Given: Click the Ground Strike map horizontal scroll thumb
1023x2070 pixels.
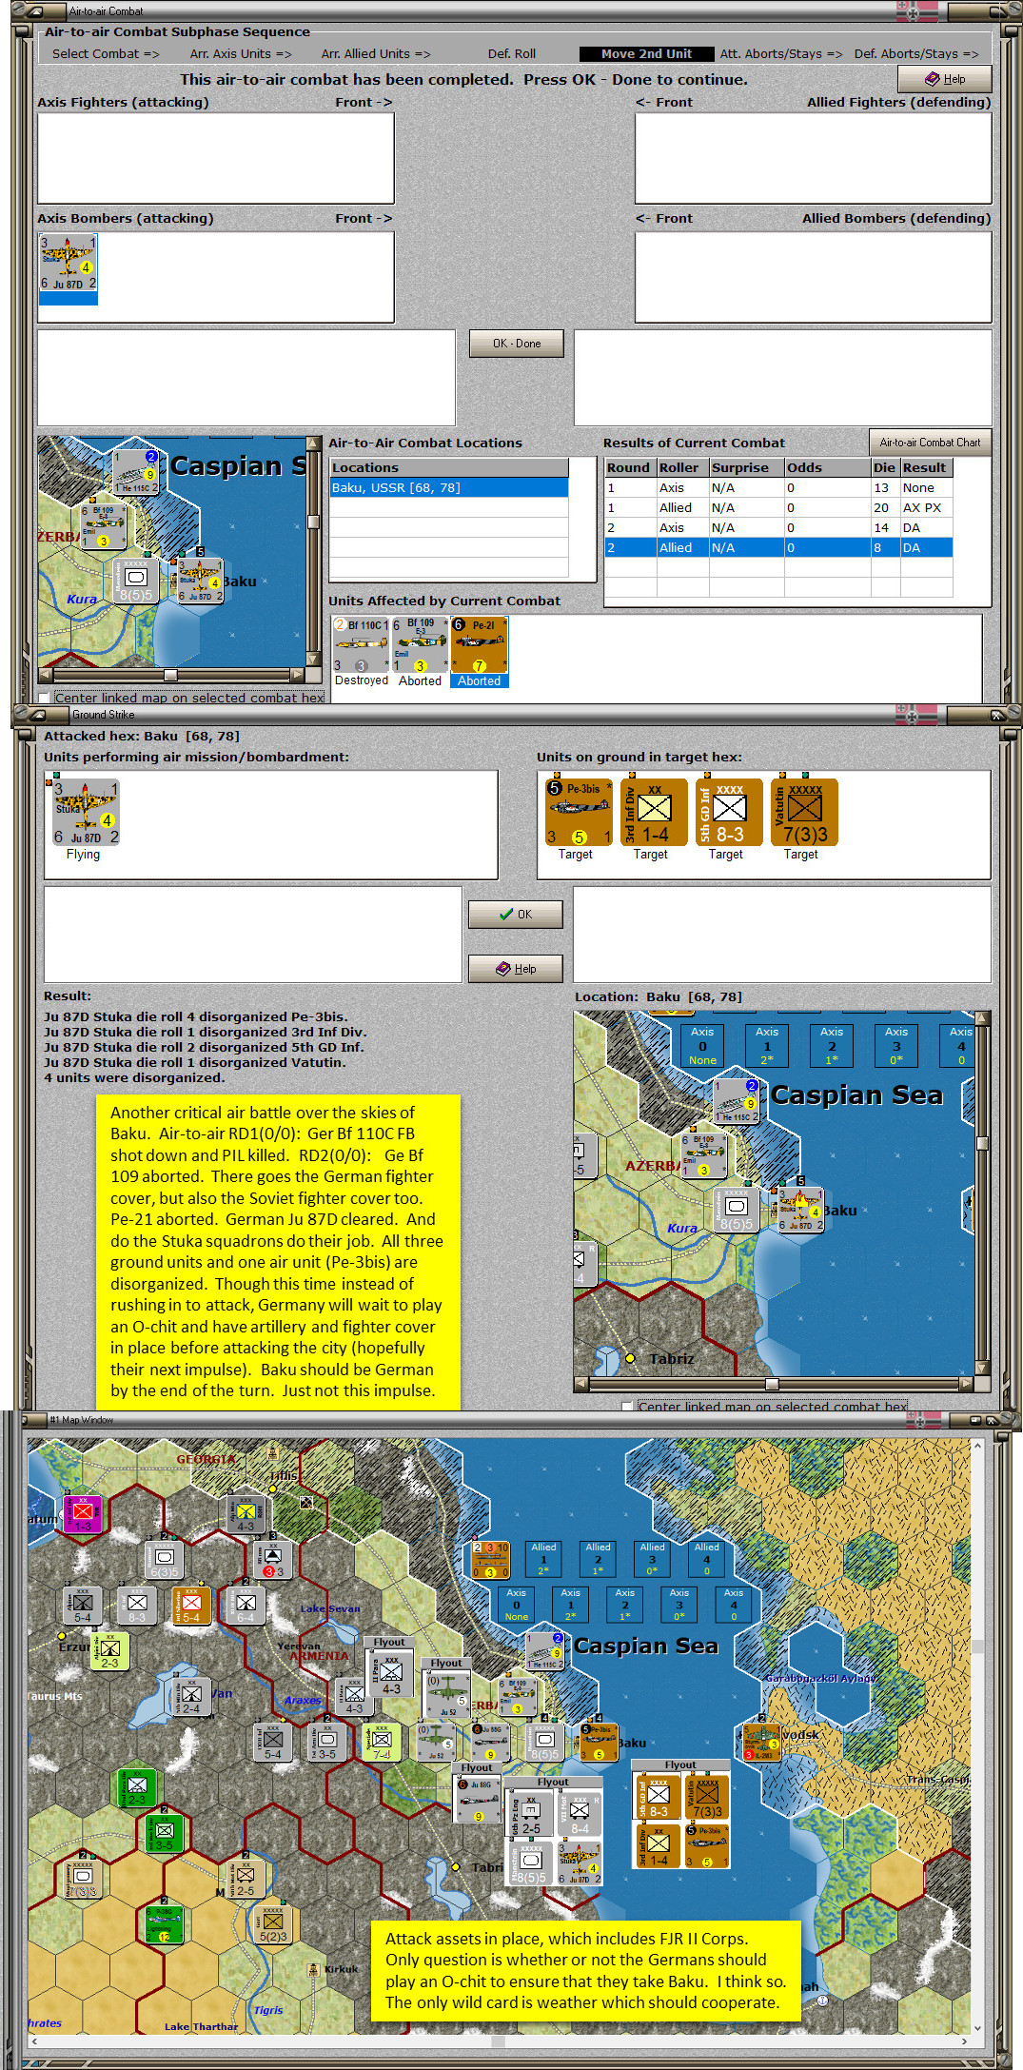Looking at the screenshot, I should [x=772, y=1384].
